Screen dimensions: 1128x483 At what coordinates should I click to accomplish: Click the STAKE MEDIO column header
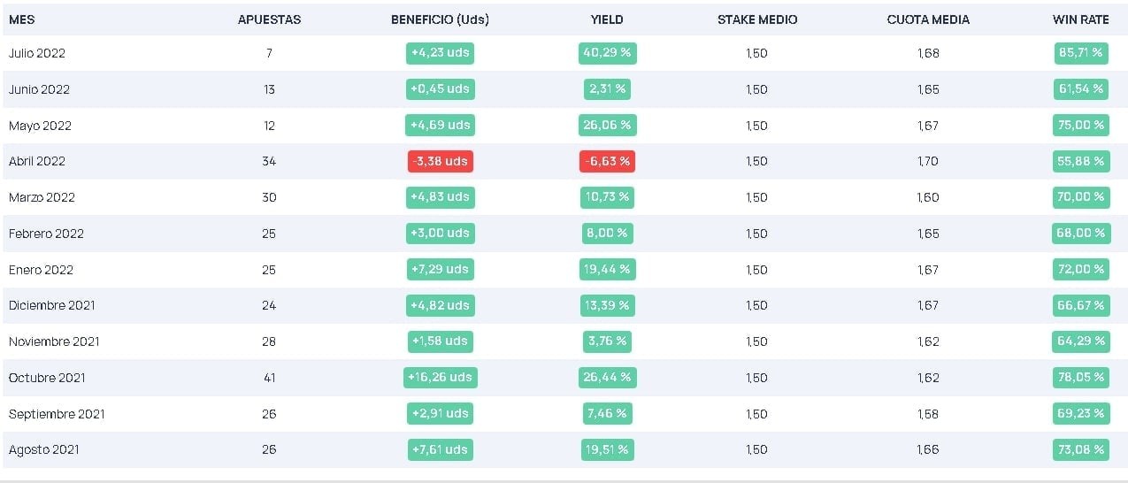pyautogui.click(x=756, y=19)
